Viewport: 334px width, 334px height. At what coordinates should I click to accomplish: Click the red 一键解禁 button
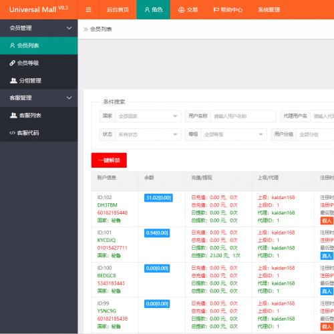pos(109,160)
